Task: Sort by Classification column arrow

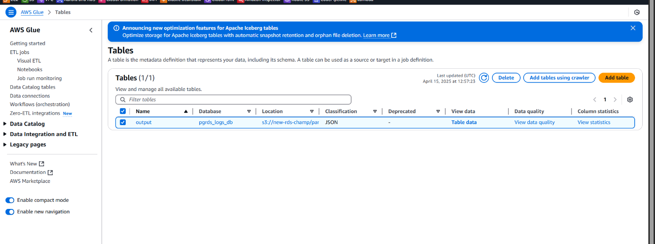Action: 375,111
